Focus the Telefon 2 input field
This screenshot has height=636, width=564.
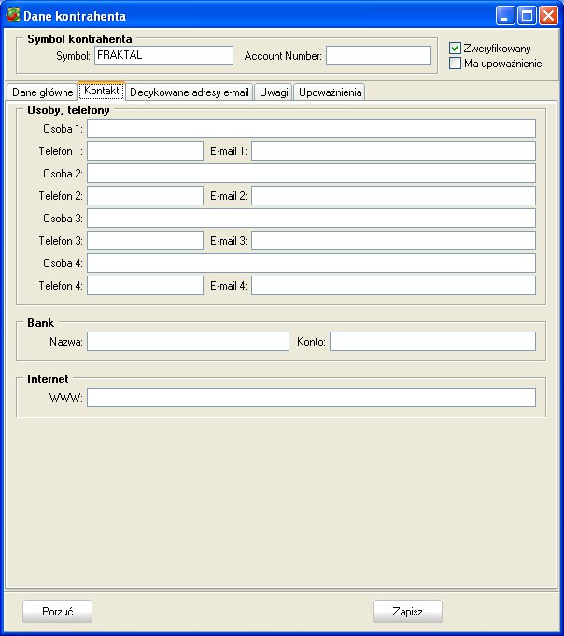(145, 196)
